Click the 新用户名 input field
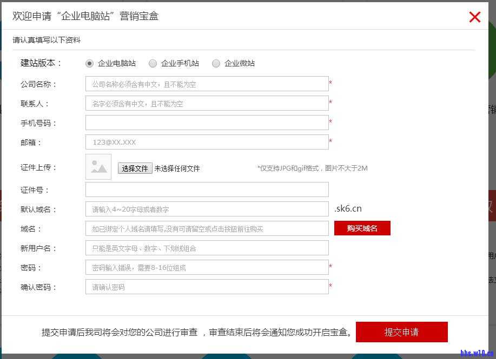 207,248
